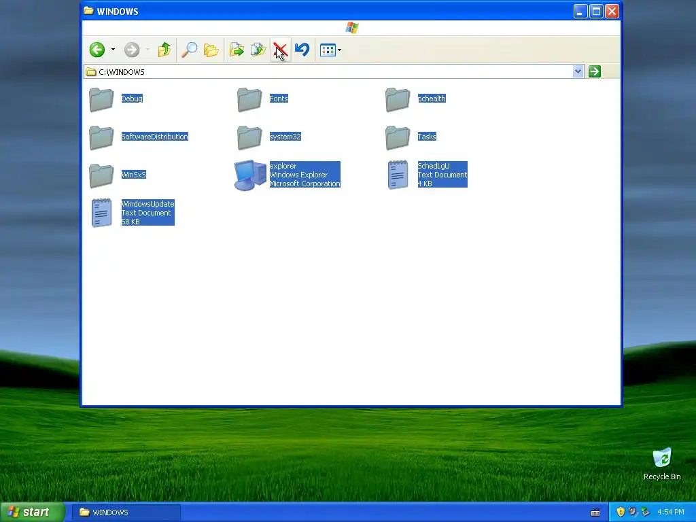Click the WINDOWS taskbar button
696x522 pixels.
pos(126,512)
